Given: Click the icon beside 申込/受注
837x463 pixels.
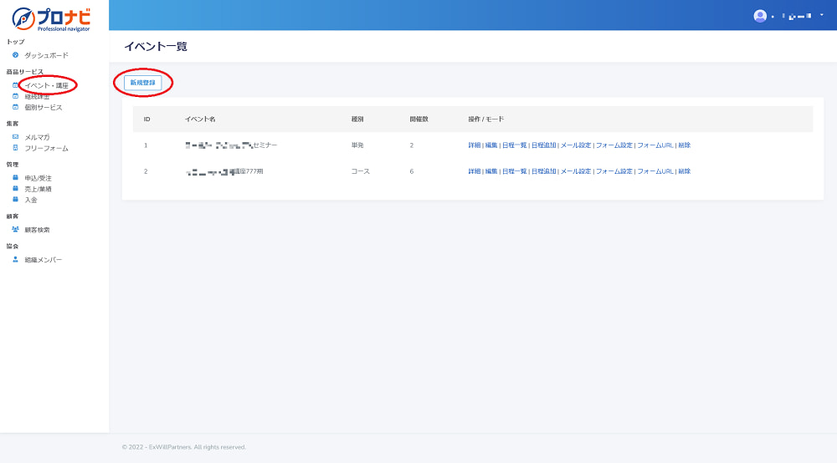Looking at the screenshot, I should coord(15,178).
